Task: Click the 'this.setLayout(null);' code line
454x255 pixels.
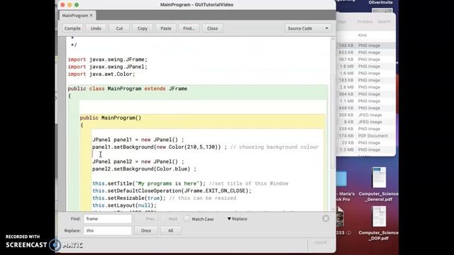Action: [124, 205]
